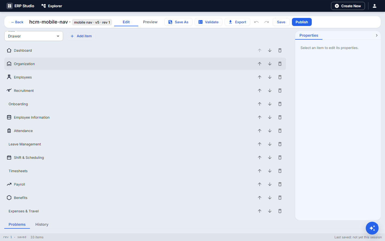Select the Edit tab
385x241 pixels.
pyautogui.click(x=126, y=22)
